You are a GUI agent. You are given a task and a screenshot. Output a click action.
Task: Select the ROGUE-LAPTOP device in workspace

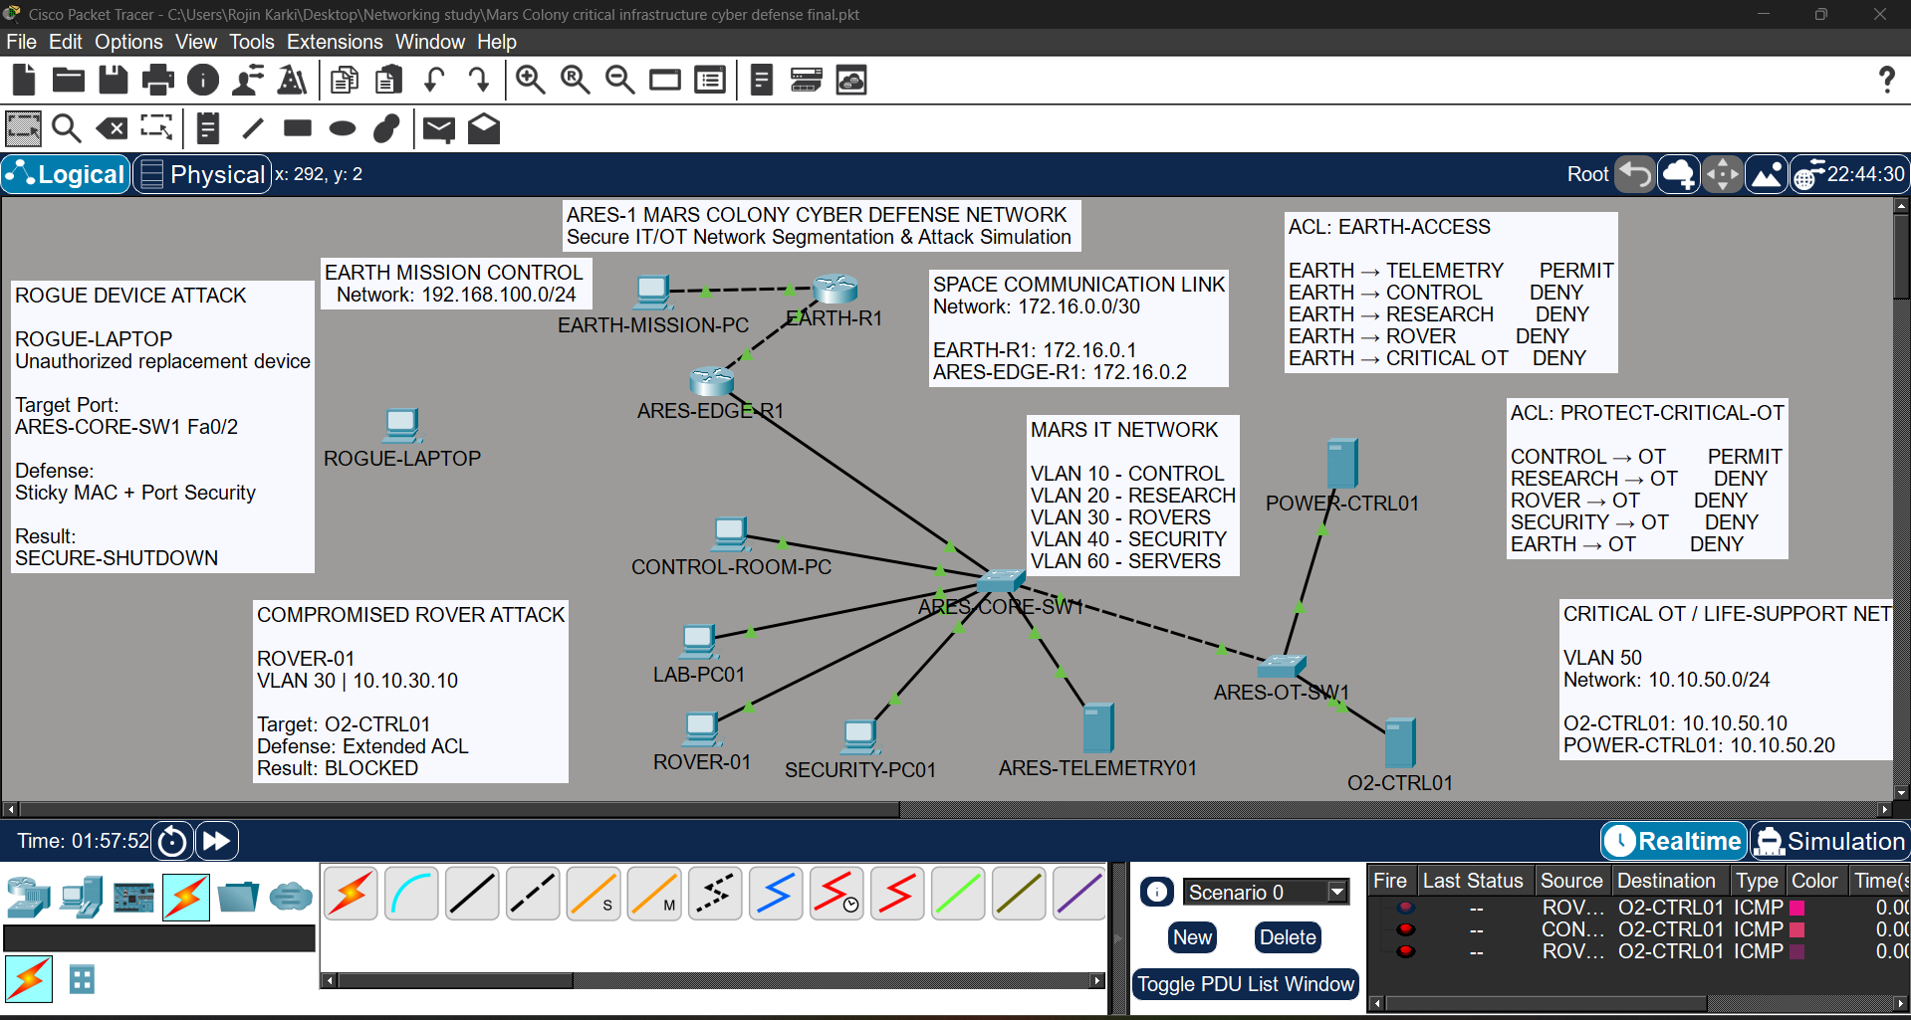[x=401, y=426]
